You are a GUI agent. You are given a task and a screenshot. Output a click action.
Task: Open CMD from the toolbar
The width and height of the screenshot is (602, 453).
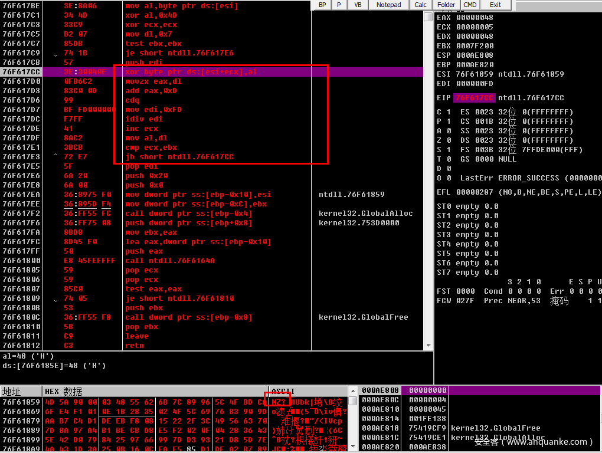click(470, 5)
